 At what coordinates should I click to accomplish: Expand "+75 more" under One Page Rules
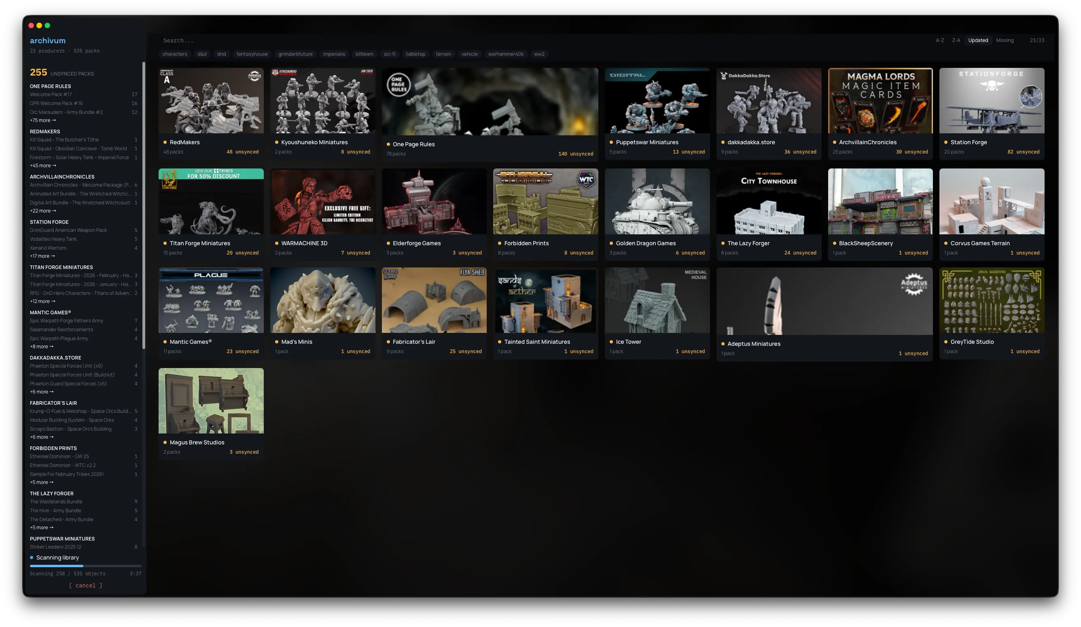tap(42, 120)
